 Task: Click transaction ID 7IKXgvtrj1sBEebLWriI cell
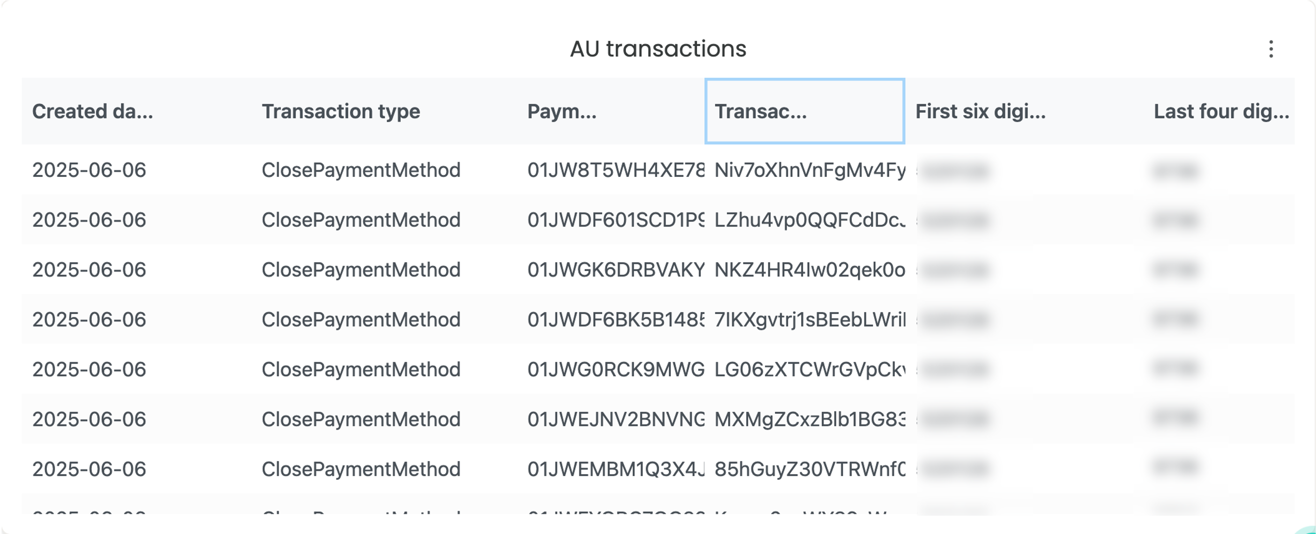coord(810,320)
